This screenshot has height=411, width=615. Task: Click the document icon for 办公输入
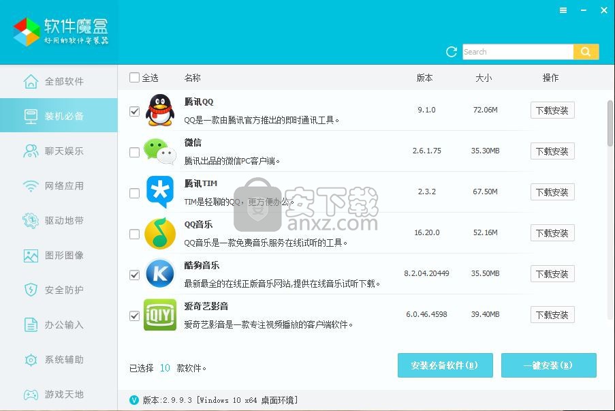tap(31, 325)
